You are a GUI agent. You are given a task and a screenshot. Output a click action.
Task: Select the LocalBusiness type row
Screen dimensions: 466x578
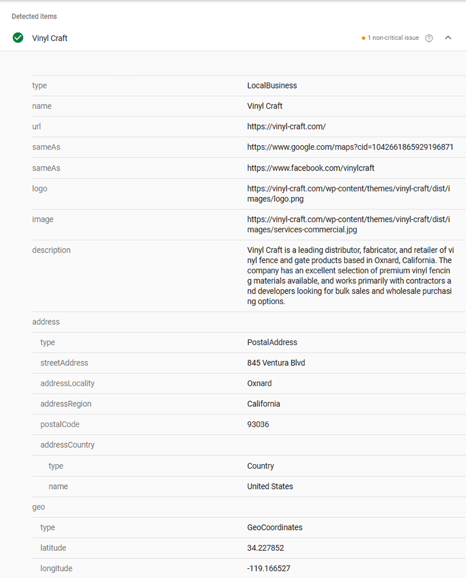pyautogui.click(x=249, y=86)
